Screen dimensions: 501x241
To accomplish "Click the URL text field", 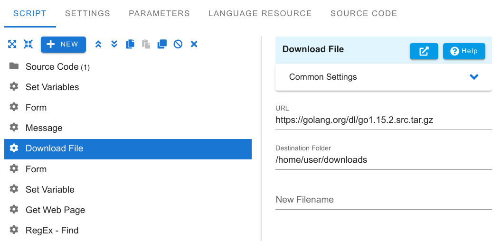I will [x=383, y=120].
